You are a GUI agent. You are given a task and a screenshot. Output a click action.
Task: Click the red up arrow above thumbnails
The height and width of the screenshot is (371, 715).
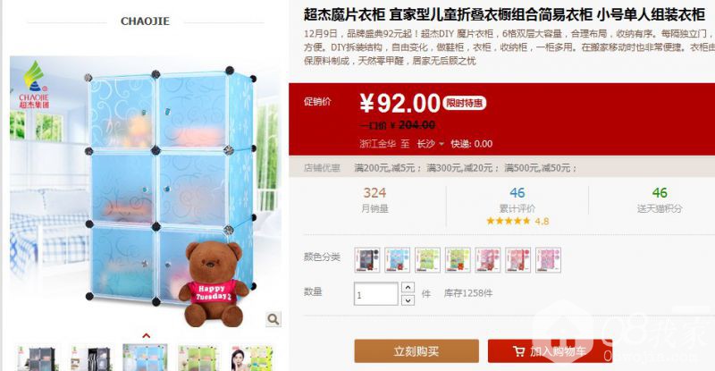tap(146, 336)
